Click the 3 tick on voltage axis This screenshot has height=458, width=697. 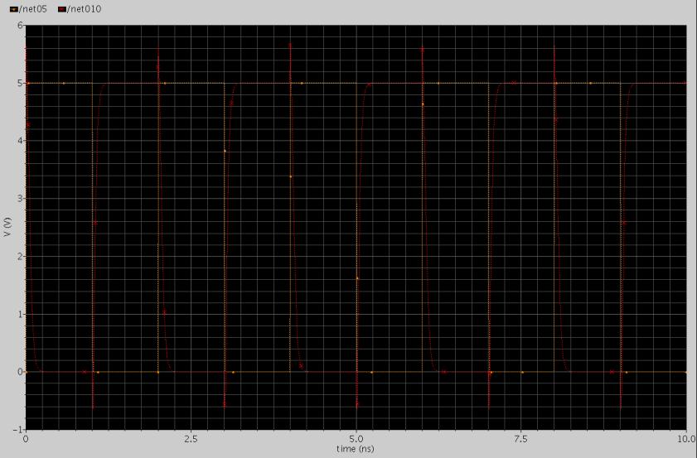[21, 199]
